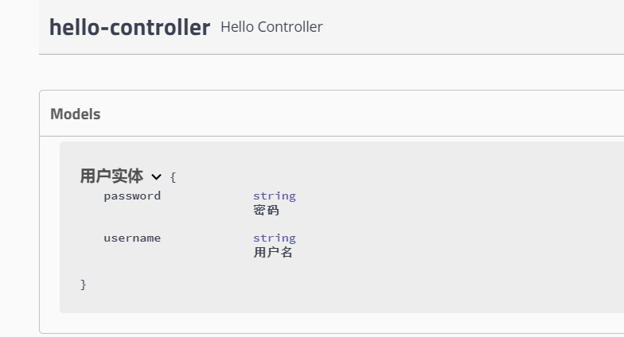
Task: Collapse the hello-controller tag section
Action: 130,27
